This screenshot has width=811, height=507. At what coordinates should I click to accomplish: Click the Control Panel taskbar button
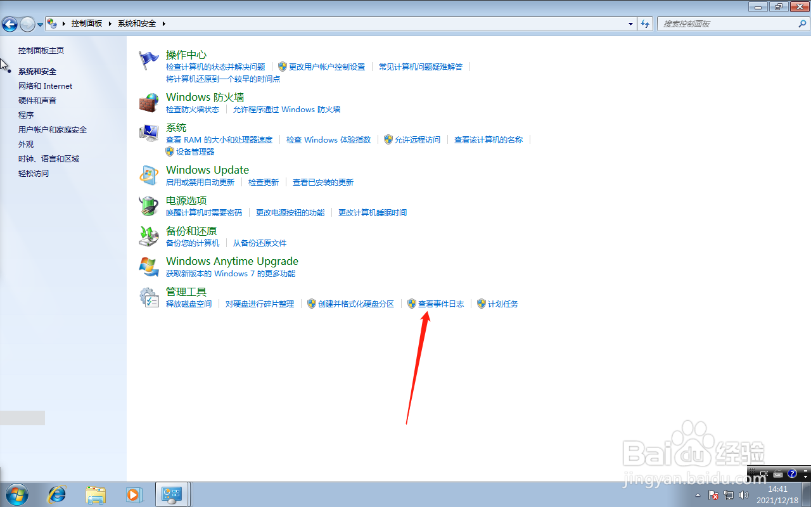tap(172, 494)
